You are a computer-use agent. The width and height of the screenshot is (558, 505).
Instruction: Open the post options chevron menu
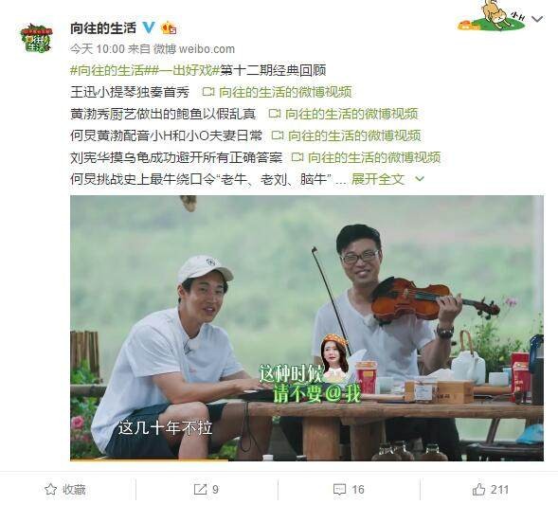point(537,19)
